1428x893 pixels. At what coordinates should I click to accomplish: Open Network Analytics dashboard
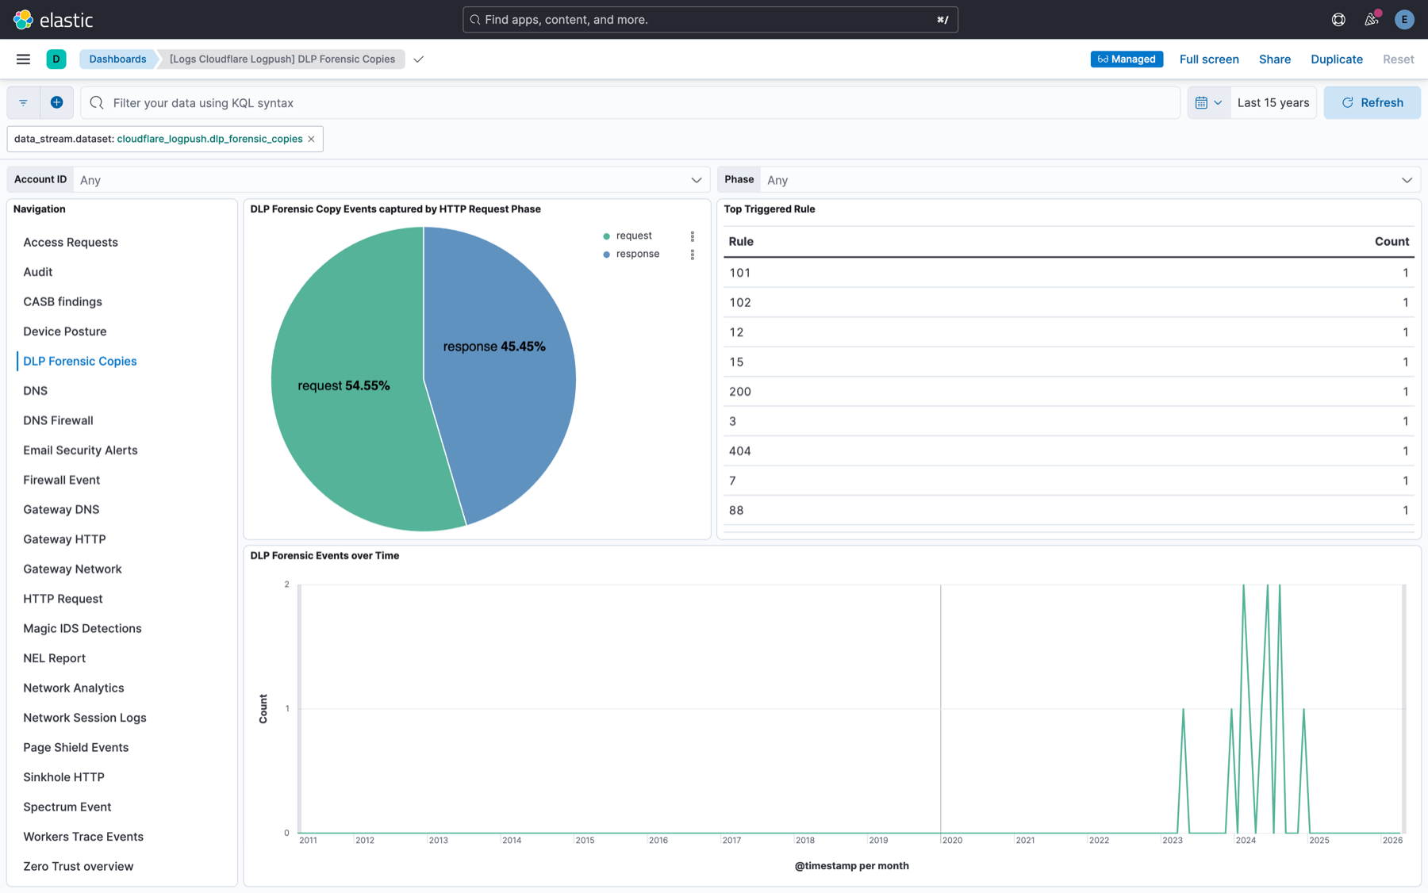tap(74, 688)
